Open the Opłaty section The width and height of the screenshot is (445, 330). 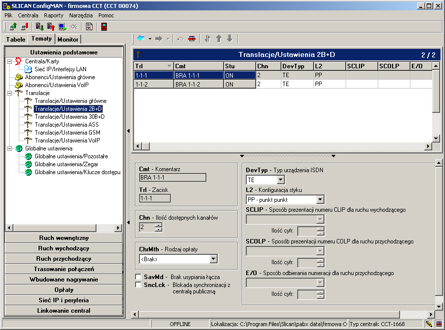pos(64,289)
